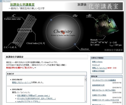
Task: Click the 放課後化学講義室 main section heading
Action: click(x=46, y=57)
